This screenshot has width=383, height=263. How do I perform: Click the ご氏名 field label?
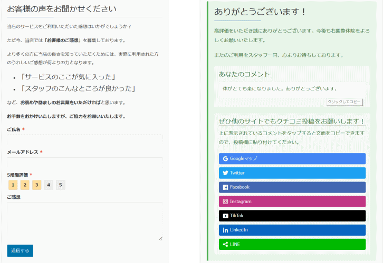tap(14, 129)
